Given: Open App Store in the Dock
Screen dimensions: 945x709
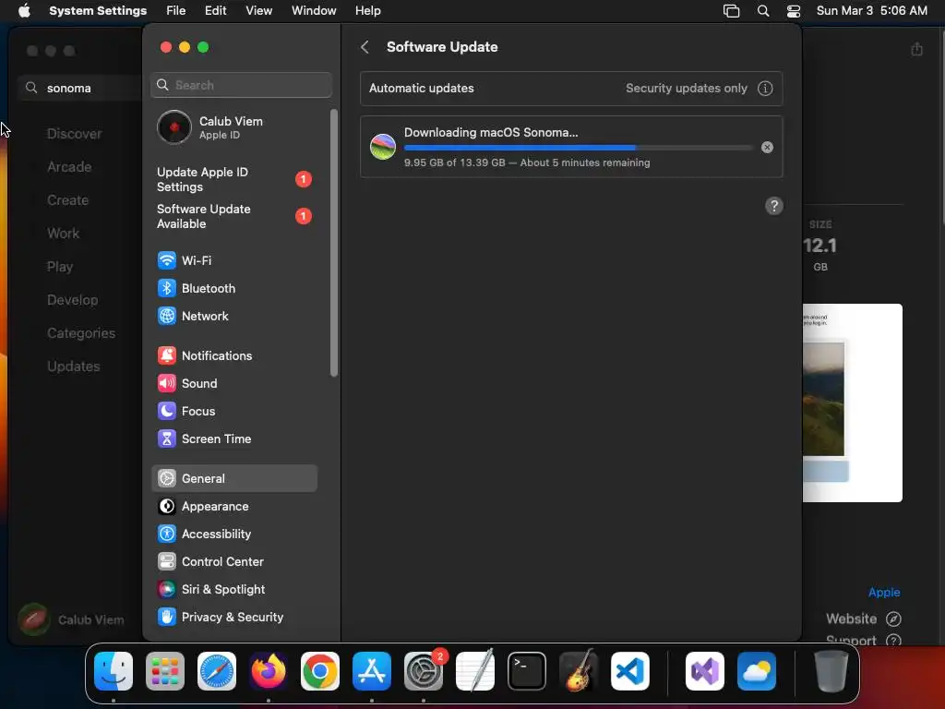Looking at the screenshot, I should (x=372, y=671).
